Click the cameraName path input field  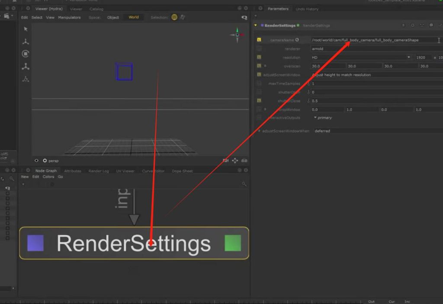[372, 40]
